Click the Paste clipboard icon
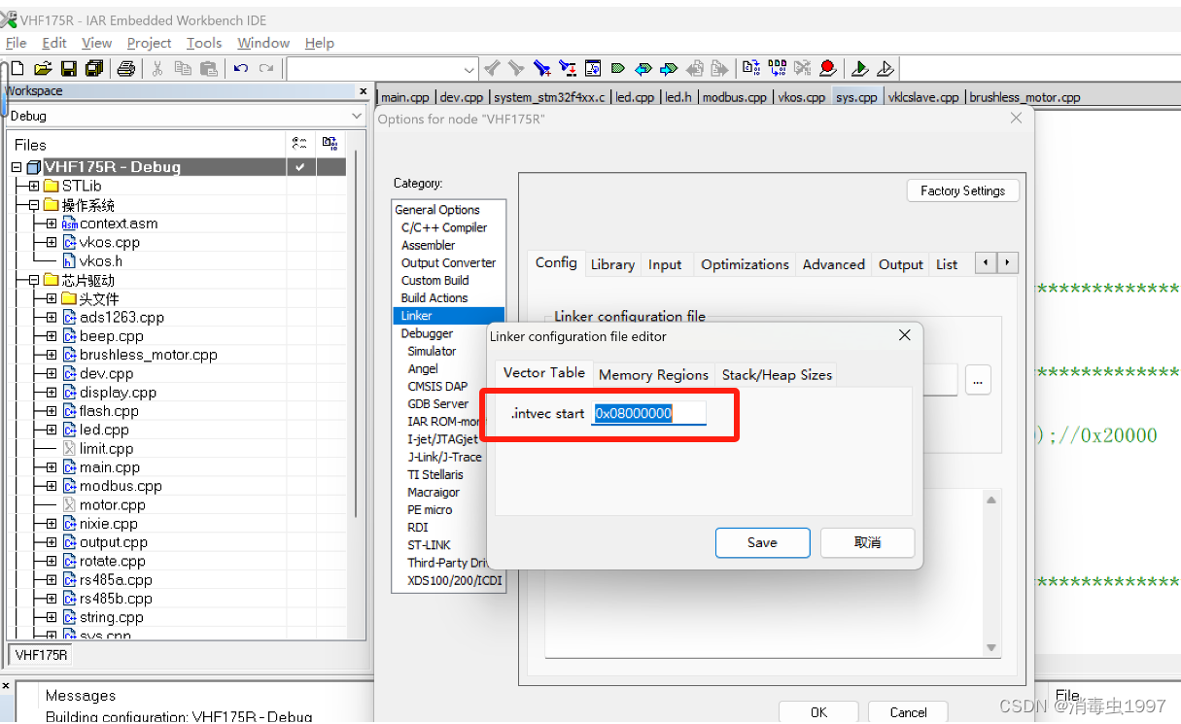The height and width of the screenshot is (724, 1181). [x=208, y=68]
